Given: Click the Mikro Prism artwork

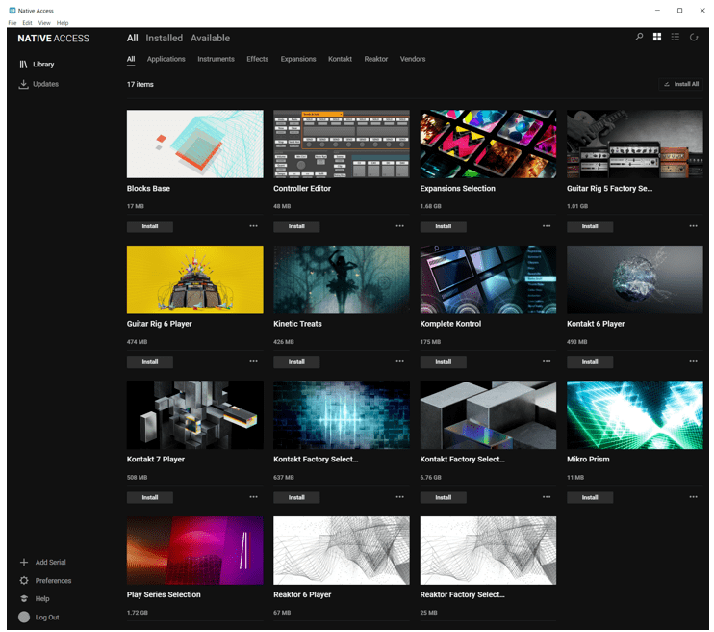Looking at the screenshot, I should pyautogui.click(x=635, y=415).
